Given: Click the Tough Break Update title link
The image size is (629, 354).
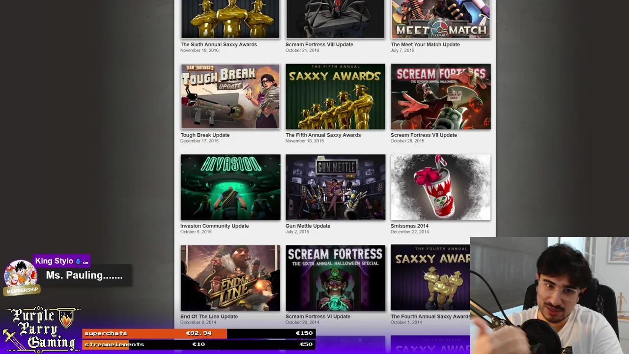Looking at the screenshot, I should coord(205,135).
